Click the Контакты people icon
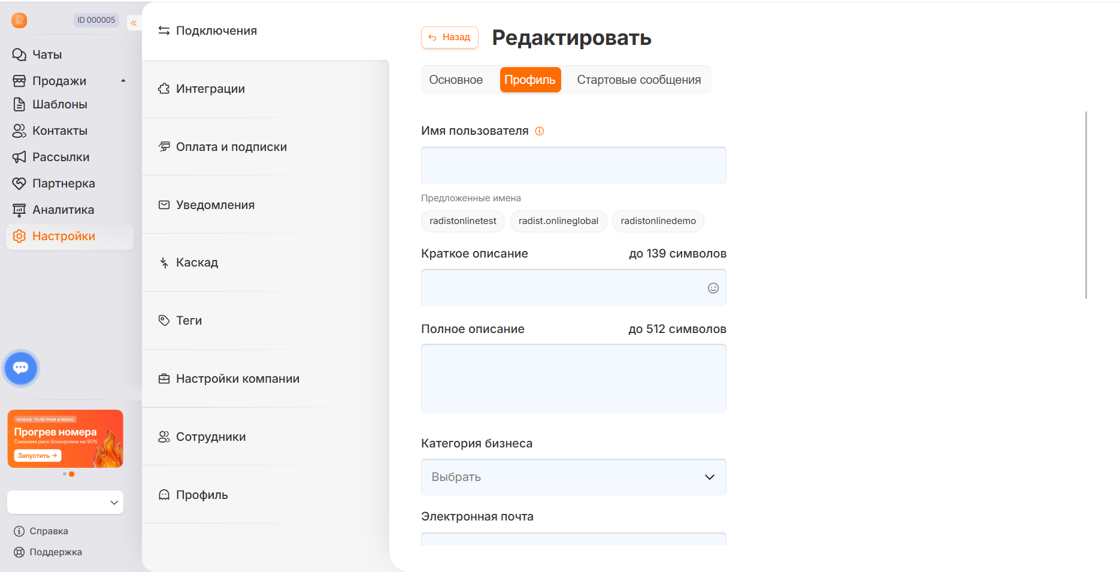Screen dimensions: 1120x572 19,131
